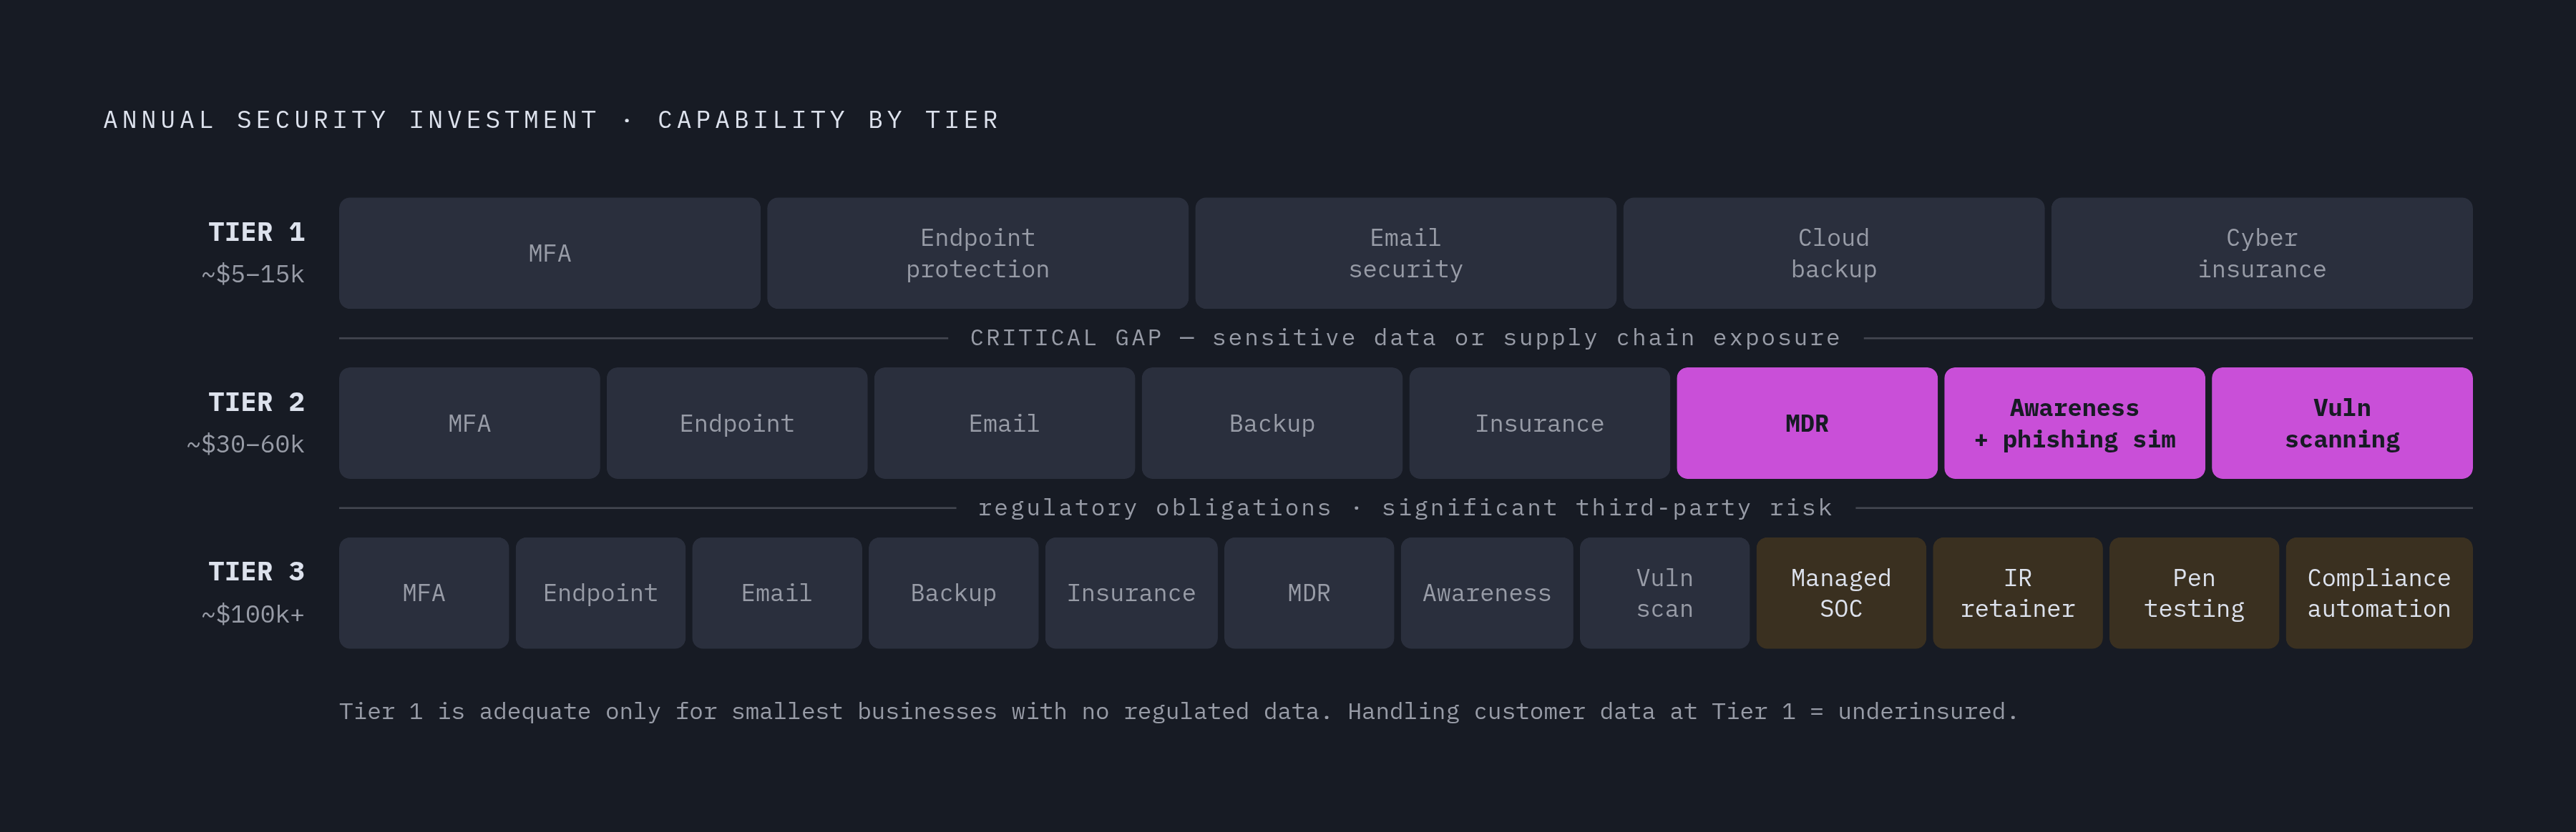Click the Tier 2 Endpoint block
The image size is (2576, 832).
point(737,423)
